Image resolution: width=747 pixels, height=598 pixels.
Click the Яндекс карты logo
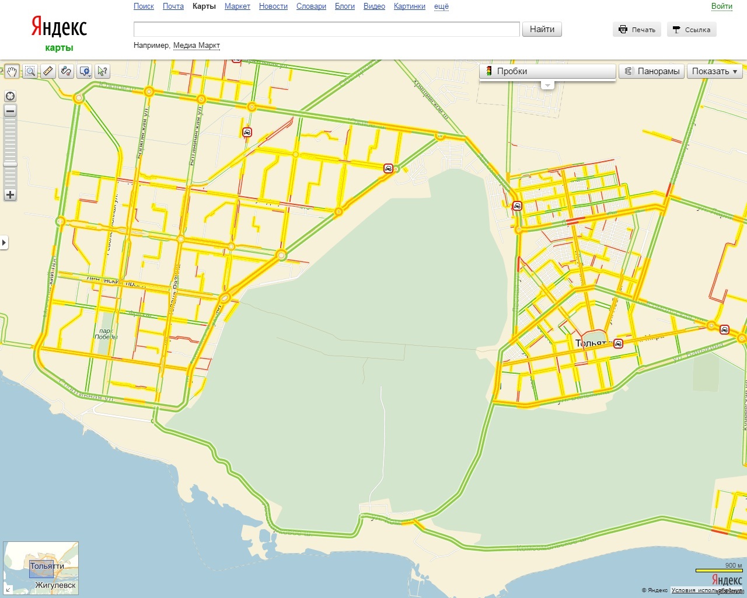[59, 34]
